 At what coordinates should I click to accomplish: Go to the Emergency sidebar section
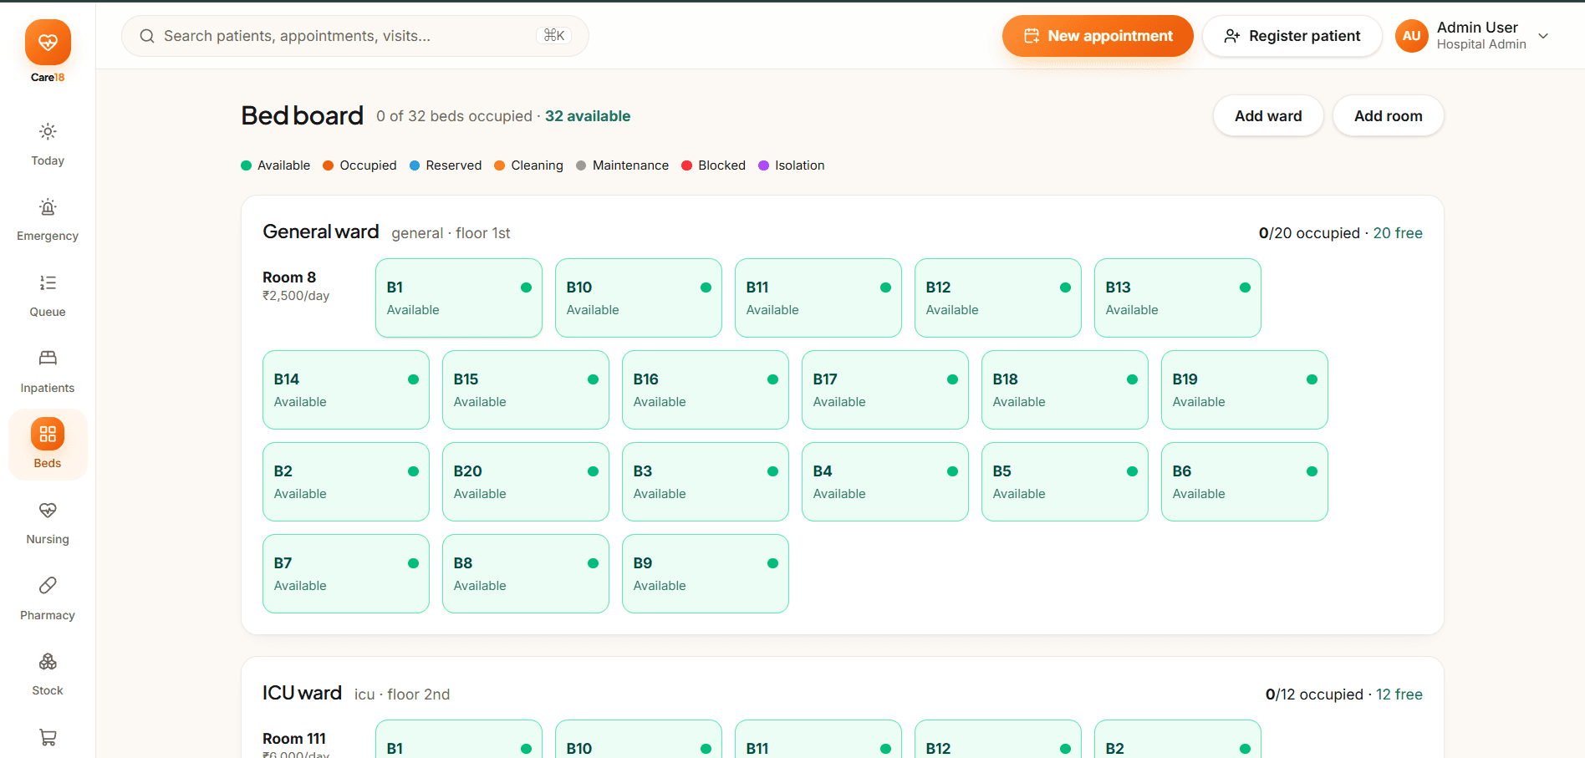48,221
